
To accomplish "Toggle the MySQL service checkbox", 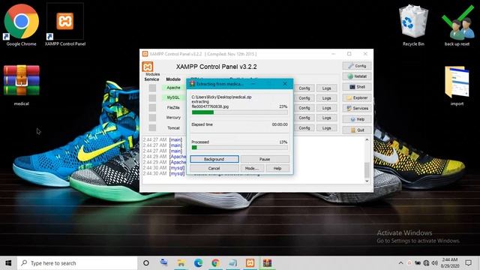I will [x=152, y=98].
